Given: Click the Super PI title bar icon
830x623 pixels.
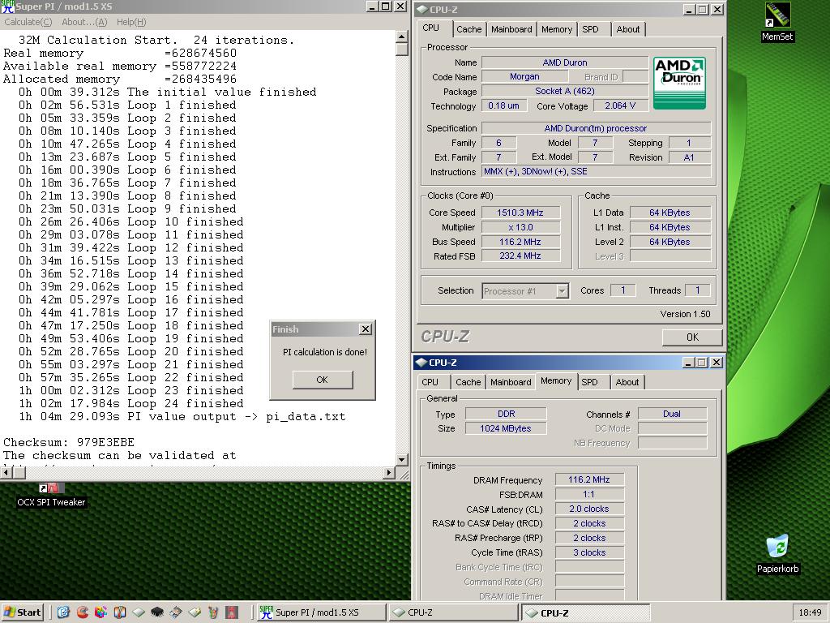Looking at the screenshot, I should pos(7,6).
